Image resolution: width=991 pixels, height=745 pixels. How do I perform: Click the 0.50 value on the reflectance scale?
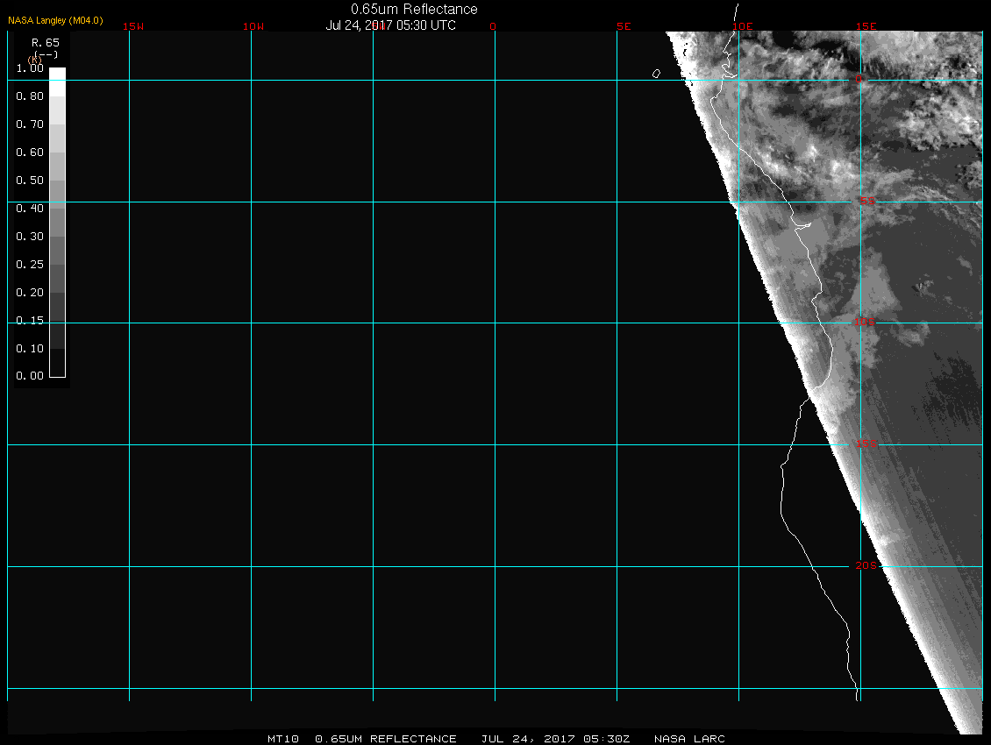30,181
